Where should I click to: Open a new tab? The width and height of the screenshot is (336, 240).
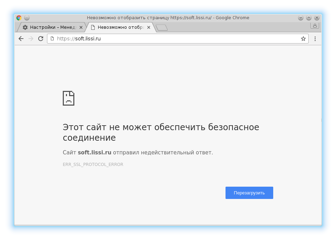(x=162, y=27)
